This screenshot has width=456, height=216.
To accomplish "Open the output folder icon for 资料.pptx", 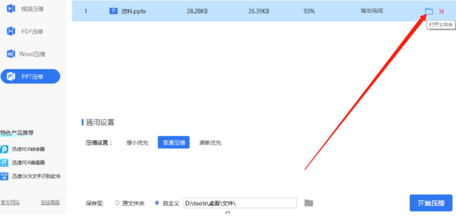I will [429, 11].
